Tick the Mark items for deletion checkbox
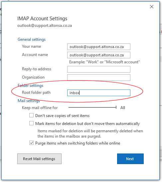 tap(32, 123)
